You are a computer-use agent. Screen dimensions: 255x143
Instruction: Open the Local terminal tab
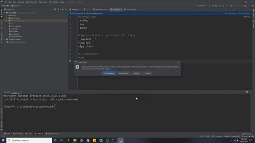(x=15, y=92)
